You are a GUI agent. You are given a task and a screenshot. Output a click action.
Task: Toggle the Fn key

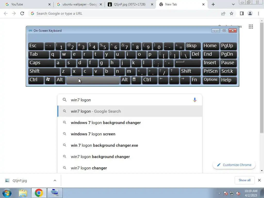pyautogui.click(x=196, y=80)
